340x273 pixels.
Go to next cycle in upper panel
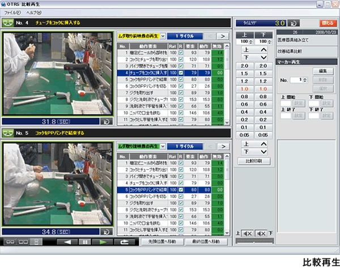pos(223,36)
